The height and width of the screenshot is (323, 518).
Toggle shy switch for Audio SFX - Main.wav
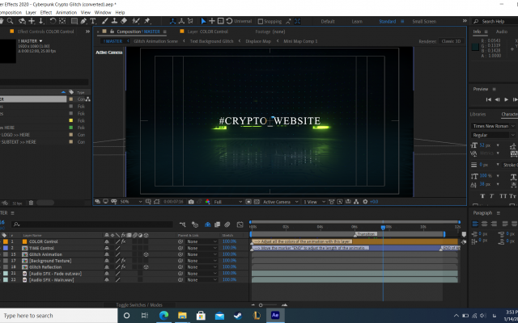tap(107, 280)
